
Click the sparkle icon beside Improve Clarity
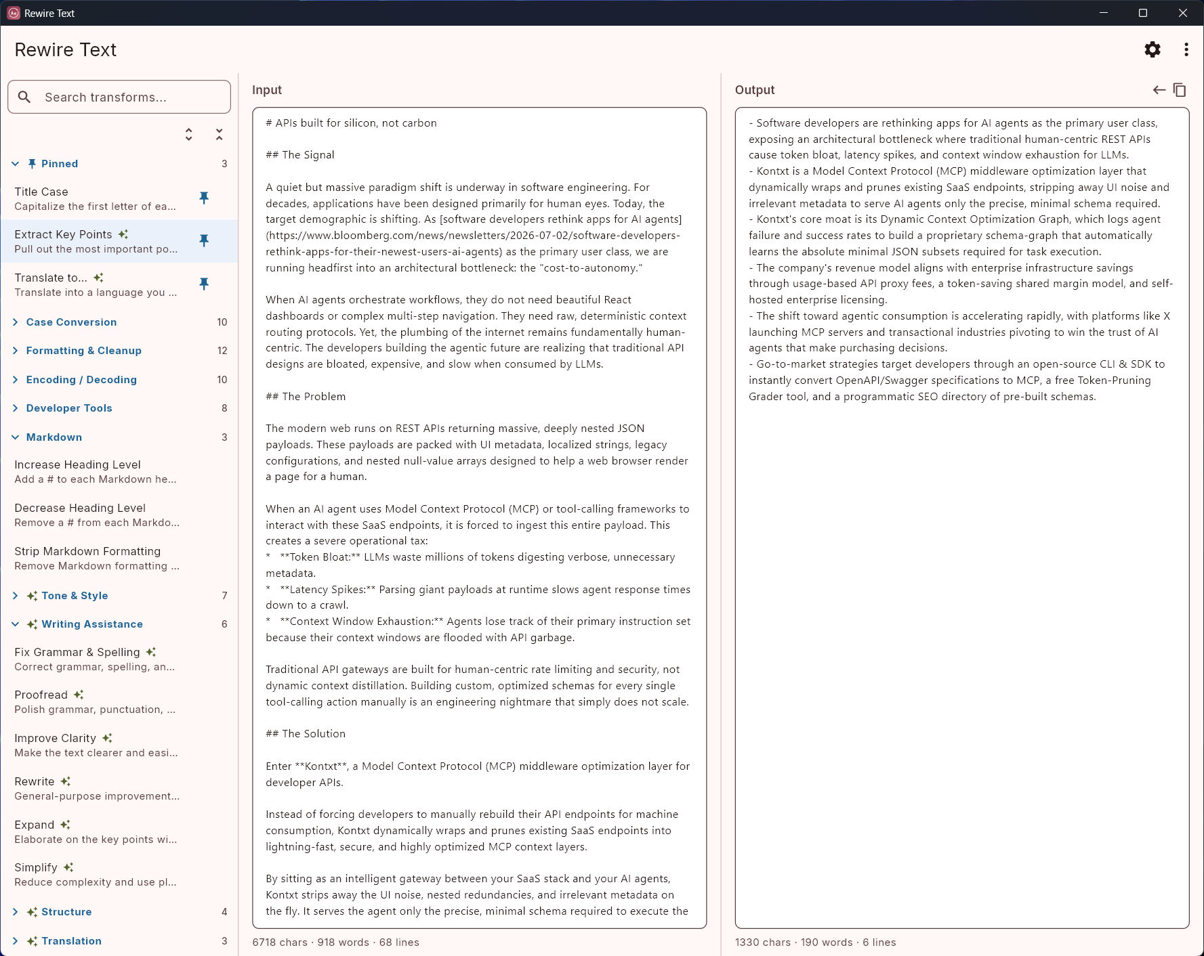[x=107, y=738]
